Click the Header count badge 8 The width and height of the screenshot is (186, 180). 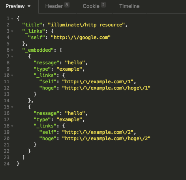tap(67, 5)
